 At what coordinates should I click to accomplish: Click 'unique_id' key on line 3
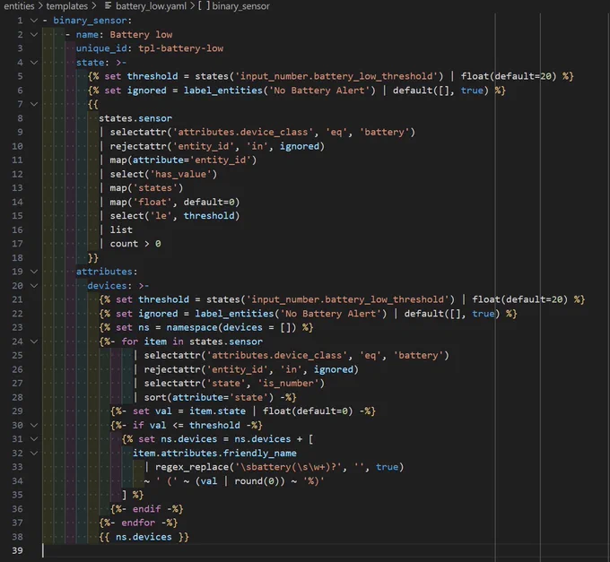pyautogui.click(x=101, y=48)
